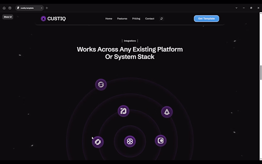Click the browser home icon
262x164 pixels.
pyautogui.click(x=4, y=8)
